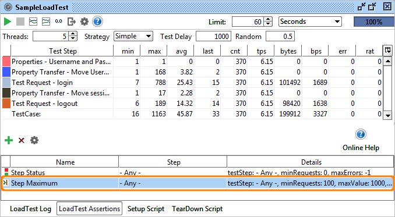
Task: Add a new assertion with green plus
Action: pos(9,140)
